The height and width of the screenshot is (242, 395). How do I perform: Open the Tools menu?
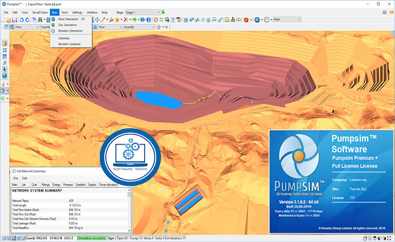point(64,12)
